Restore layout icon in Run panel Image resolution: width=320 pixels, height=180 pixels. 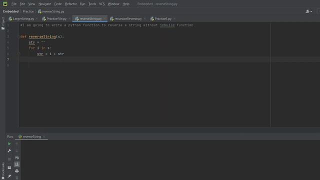(x=9, y=168)
